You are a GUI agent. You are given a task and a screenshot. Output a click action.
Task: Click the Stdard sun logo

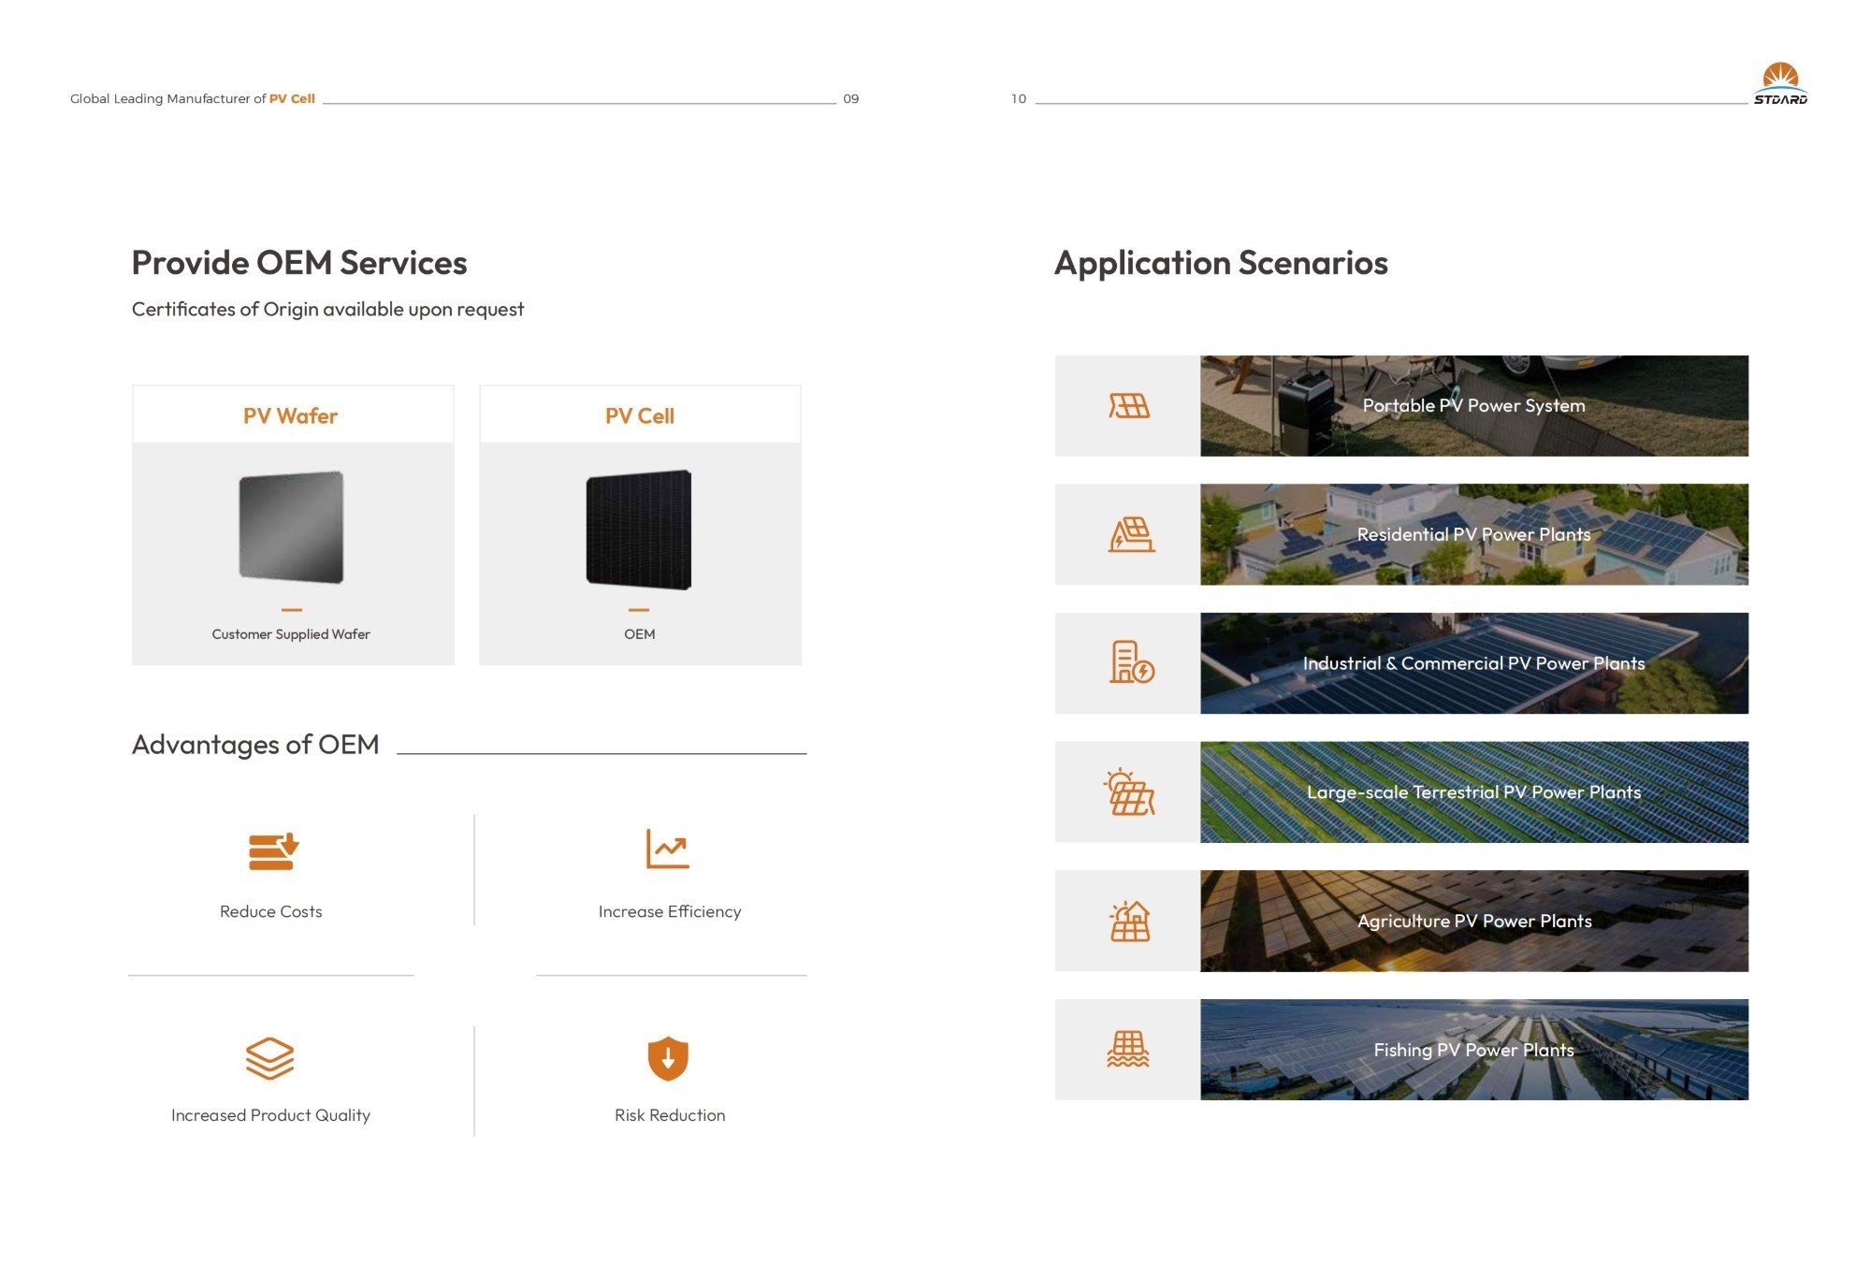(x=1780, y=83)
